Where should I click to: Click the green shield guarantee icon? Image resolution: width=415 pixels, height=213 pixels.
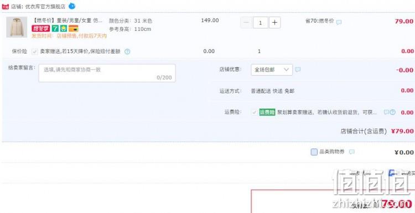(64, 29)
